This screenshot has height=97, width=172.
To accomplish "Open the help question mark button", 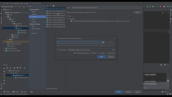I will [32, 92].
